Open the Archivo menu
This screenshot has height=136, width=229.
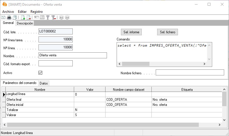tap(8, 12)
